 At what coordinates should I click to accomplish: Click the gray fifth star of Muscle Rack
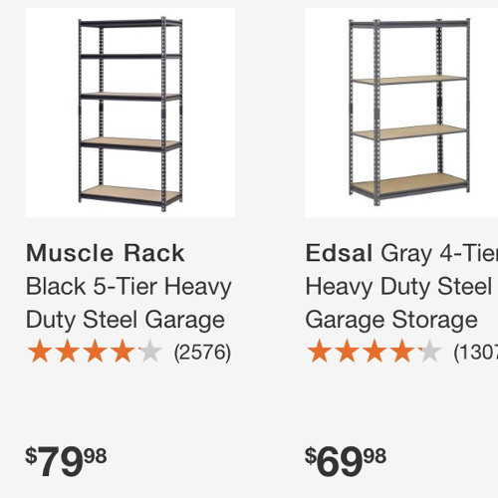[x=150, y=351]
